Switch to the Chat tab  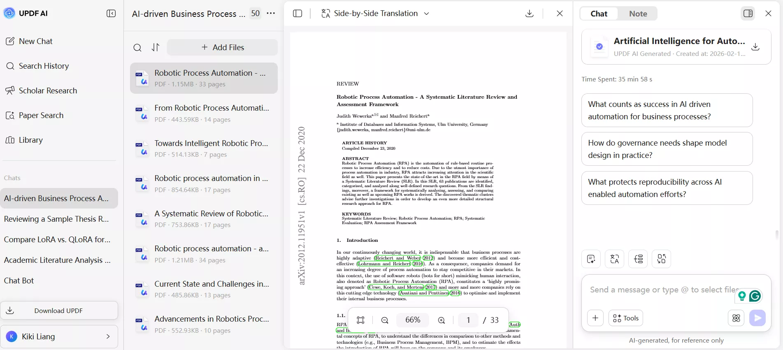click(599, 14)
